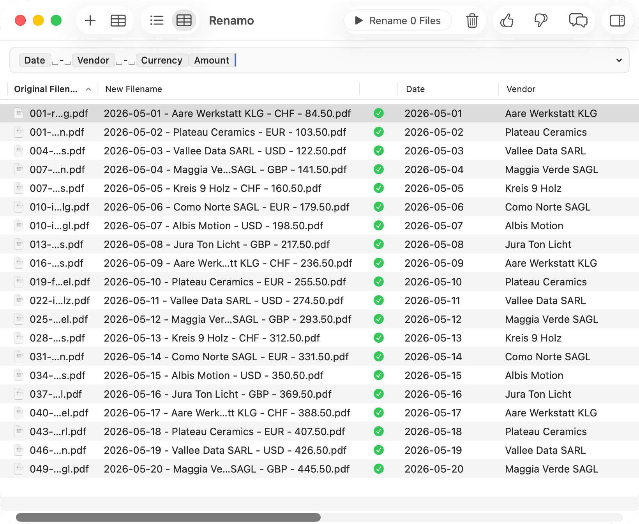Select the Vendor token in the template
The height and width of the screenshot is (524, 639).
click(93, 60)
